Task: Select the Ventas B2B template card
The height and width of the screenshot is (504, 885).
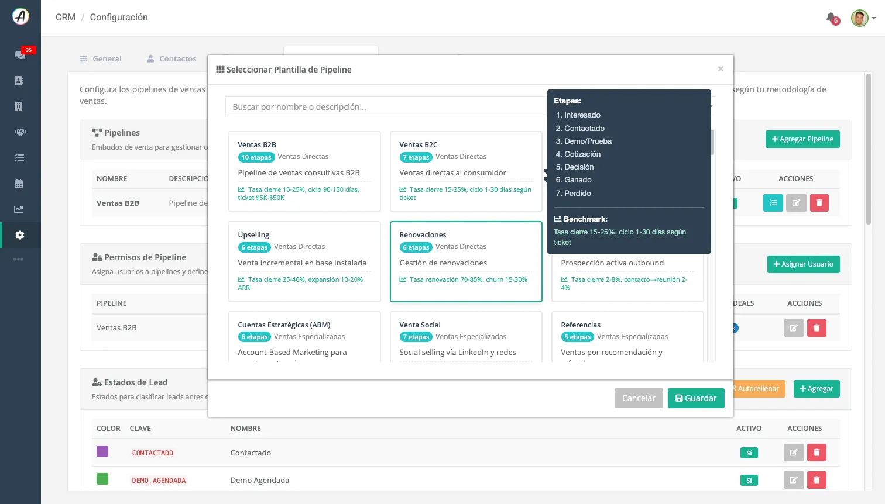Action: (304, 171)
